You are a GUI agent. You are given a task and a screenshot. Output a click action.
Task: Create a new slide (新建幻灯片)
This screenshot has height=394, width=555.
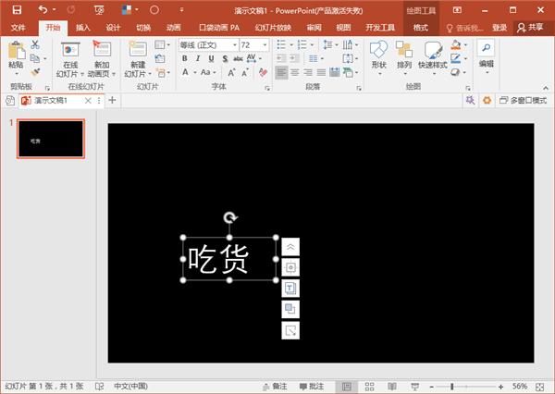tap(138, 59)
